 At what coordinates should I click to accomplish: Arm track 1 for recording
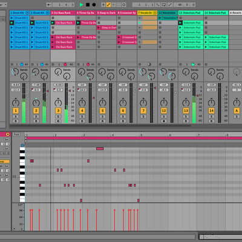coord(16,121)
